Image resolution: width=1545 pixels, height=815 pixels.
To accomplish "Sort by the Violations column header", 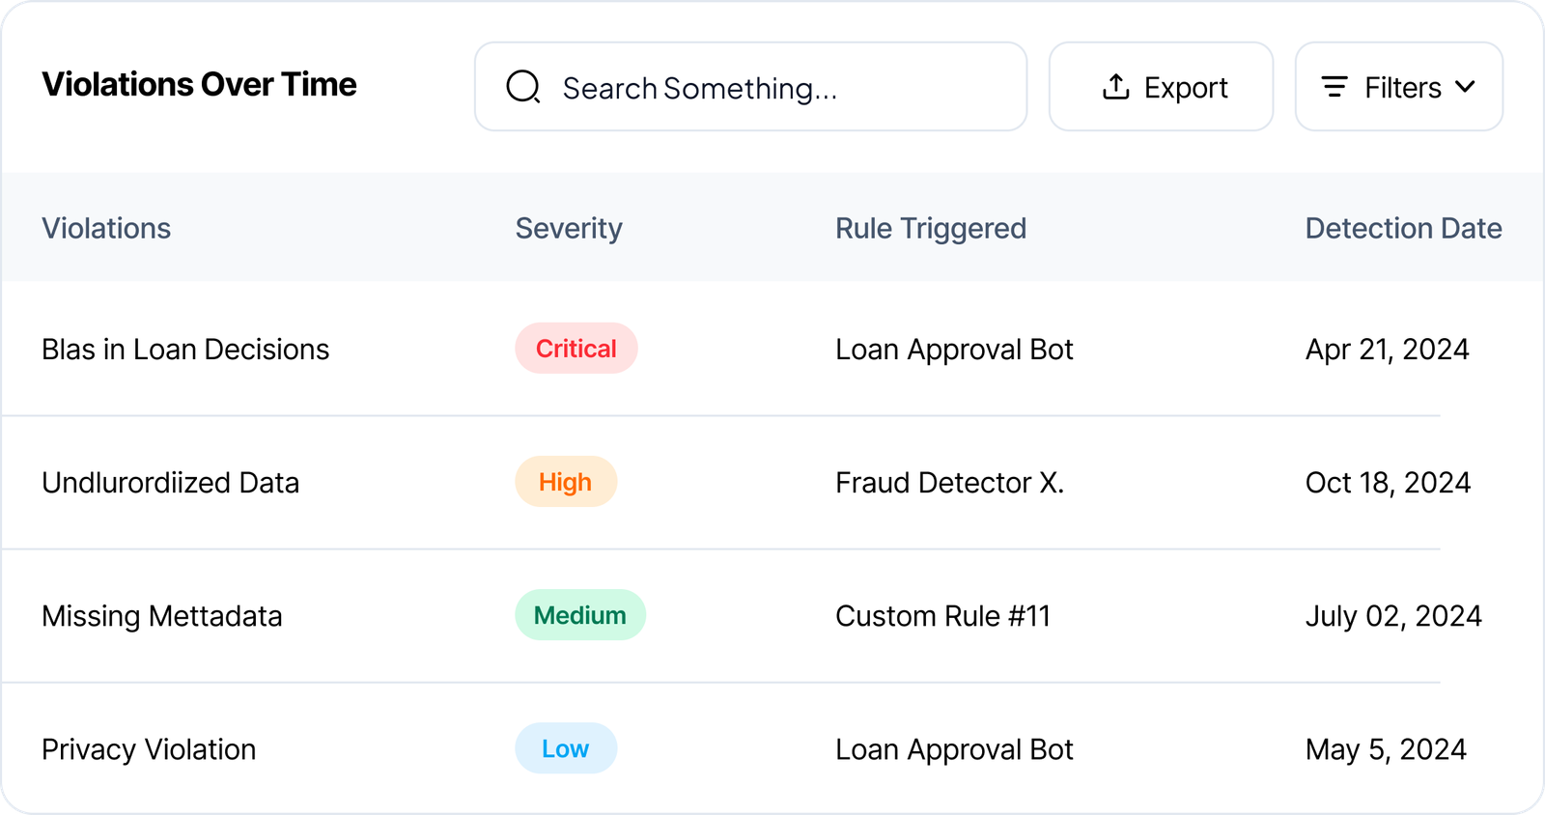I will click(x=106, y=228).
